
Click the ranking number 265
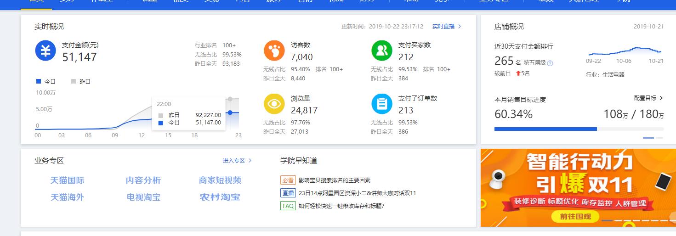click(x=504, y=61)
